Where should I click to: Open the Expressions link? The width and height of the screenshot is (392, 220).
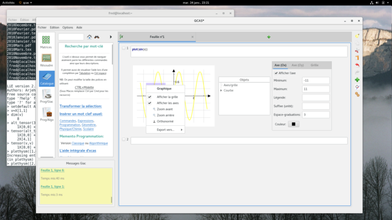coord(86,121)
